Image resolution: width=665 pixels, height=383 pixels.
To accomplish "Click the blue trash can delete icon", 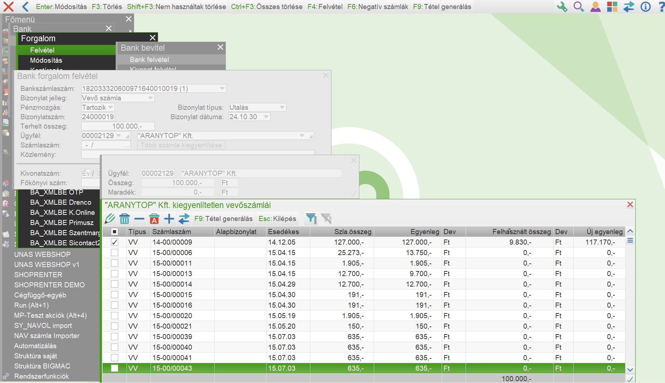I will tap(124, 219).
